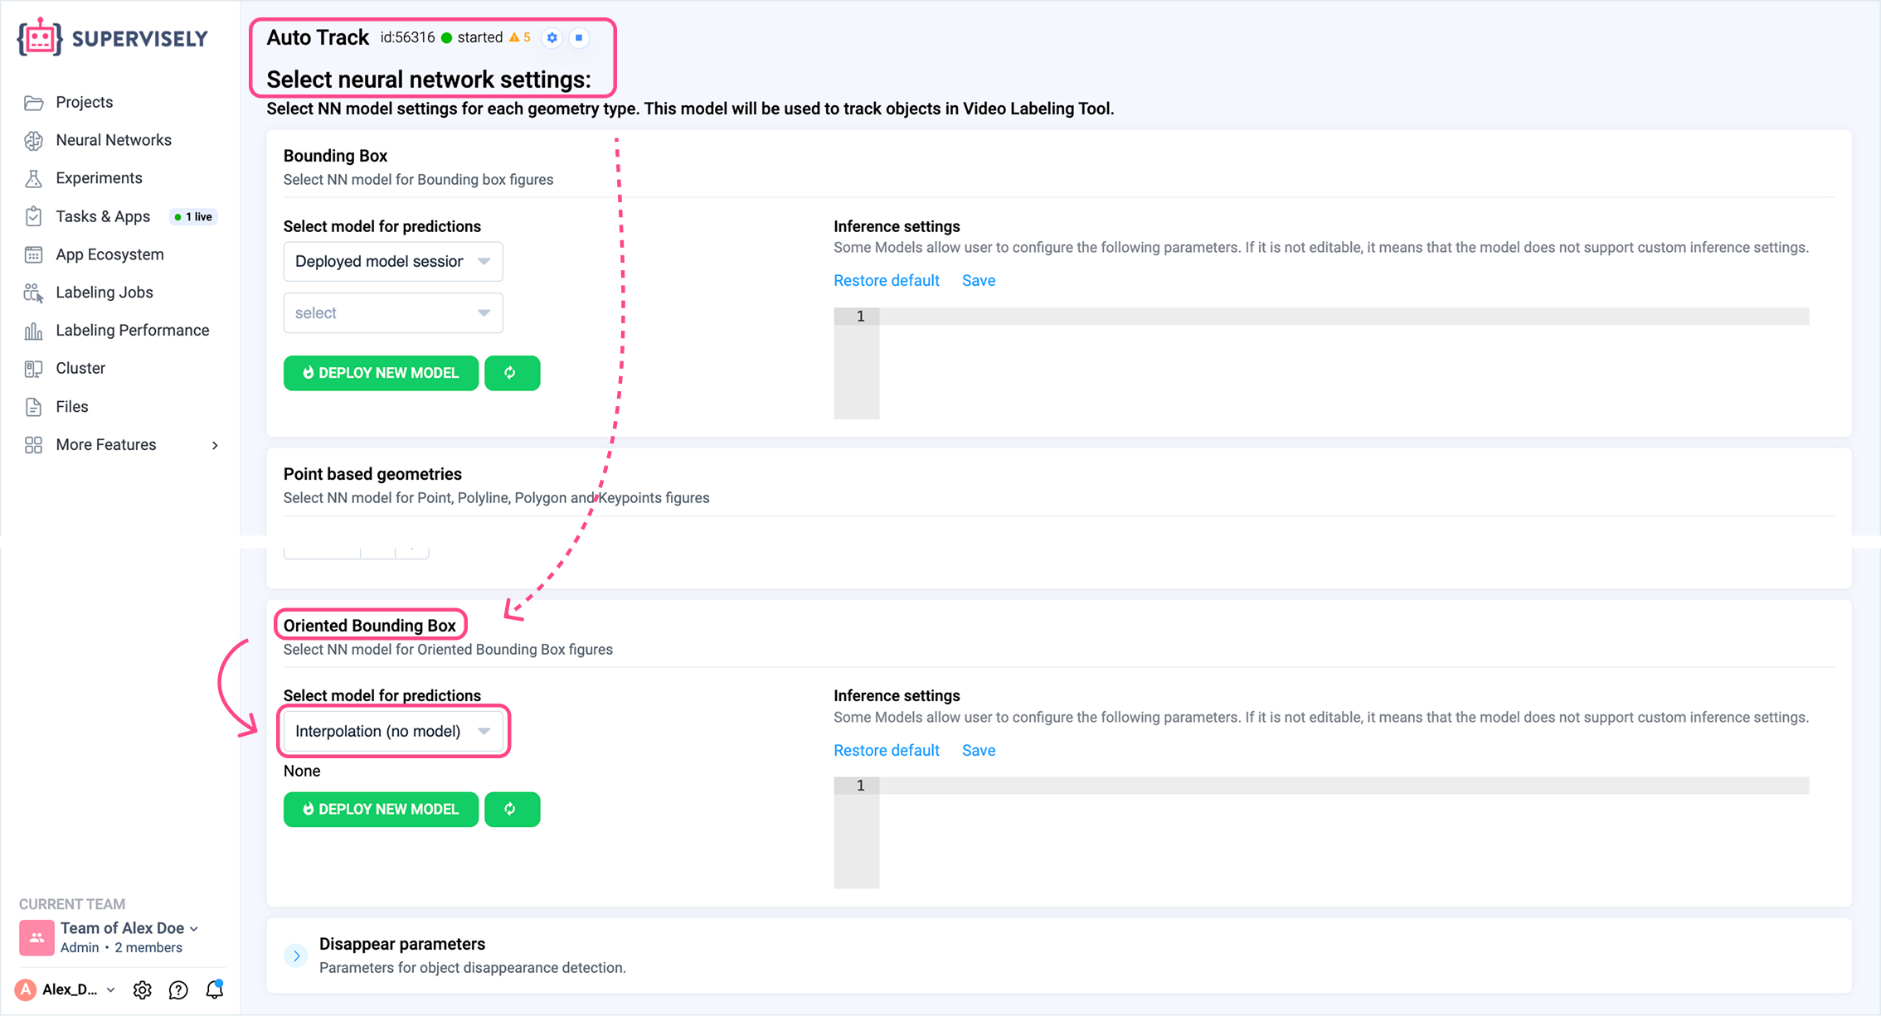The height and width of the screenshot is (1016, 1881).
Task: Open account settings gear in sidebar footer
Action: (x=142, y=989)
